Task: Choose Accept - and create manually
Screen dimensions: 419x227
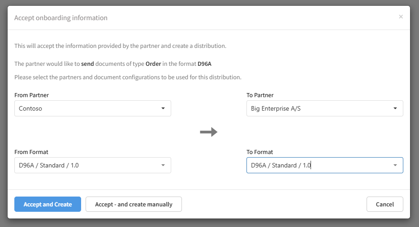Action: pos(134,204)
